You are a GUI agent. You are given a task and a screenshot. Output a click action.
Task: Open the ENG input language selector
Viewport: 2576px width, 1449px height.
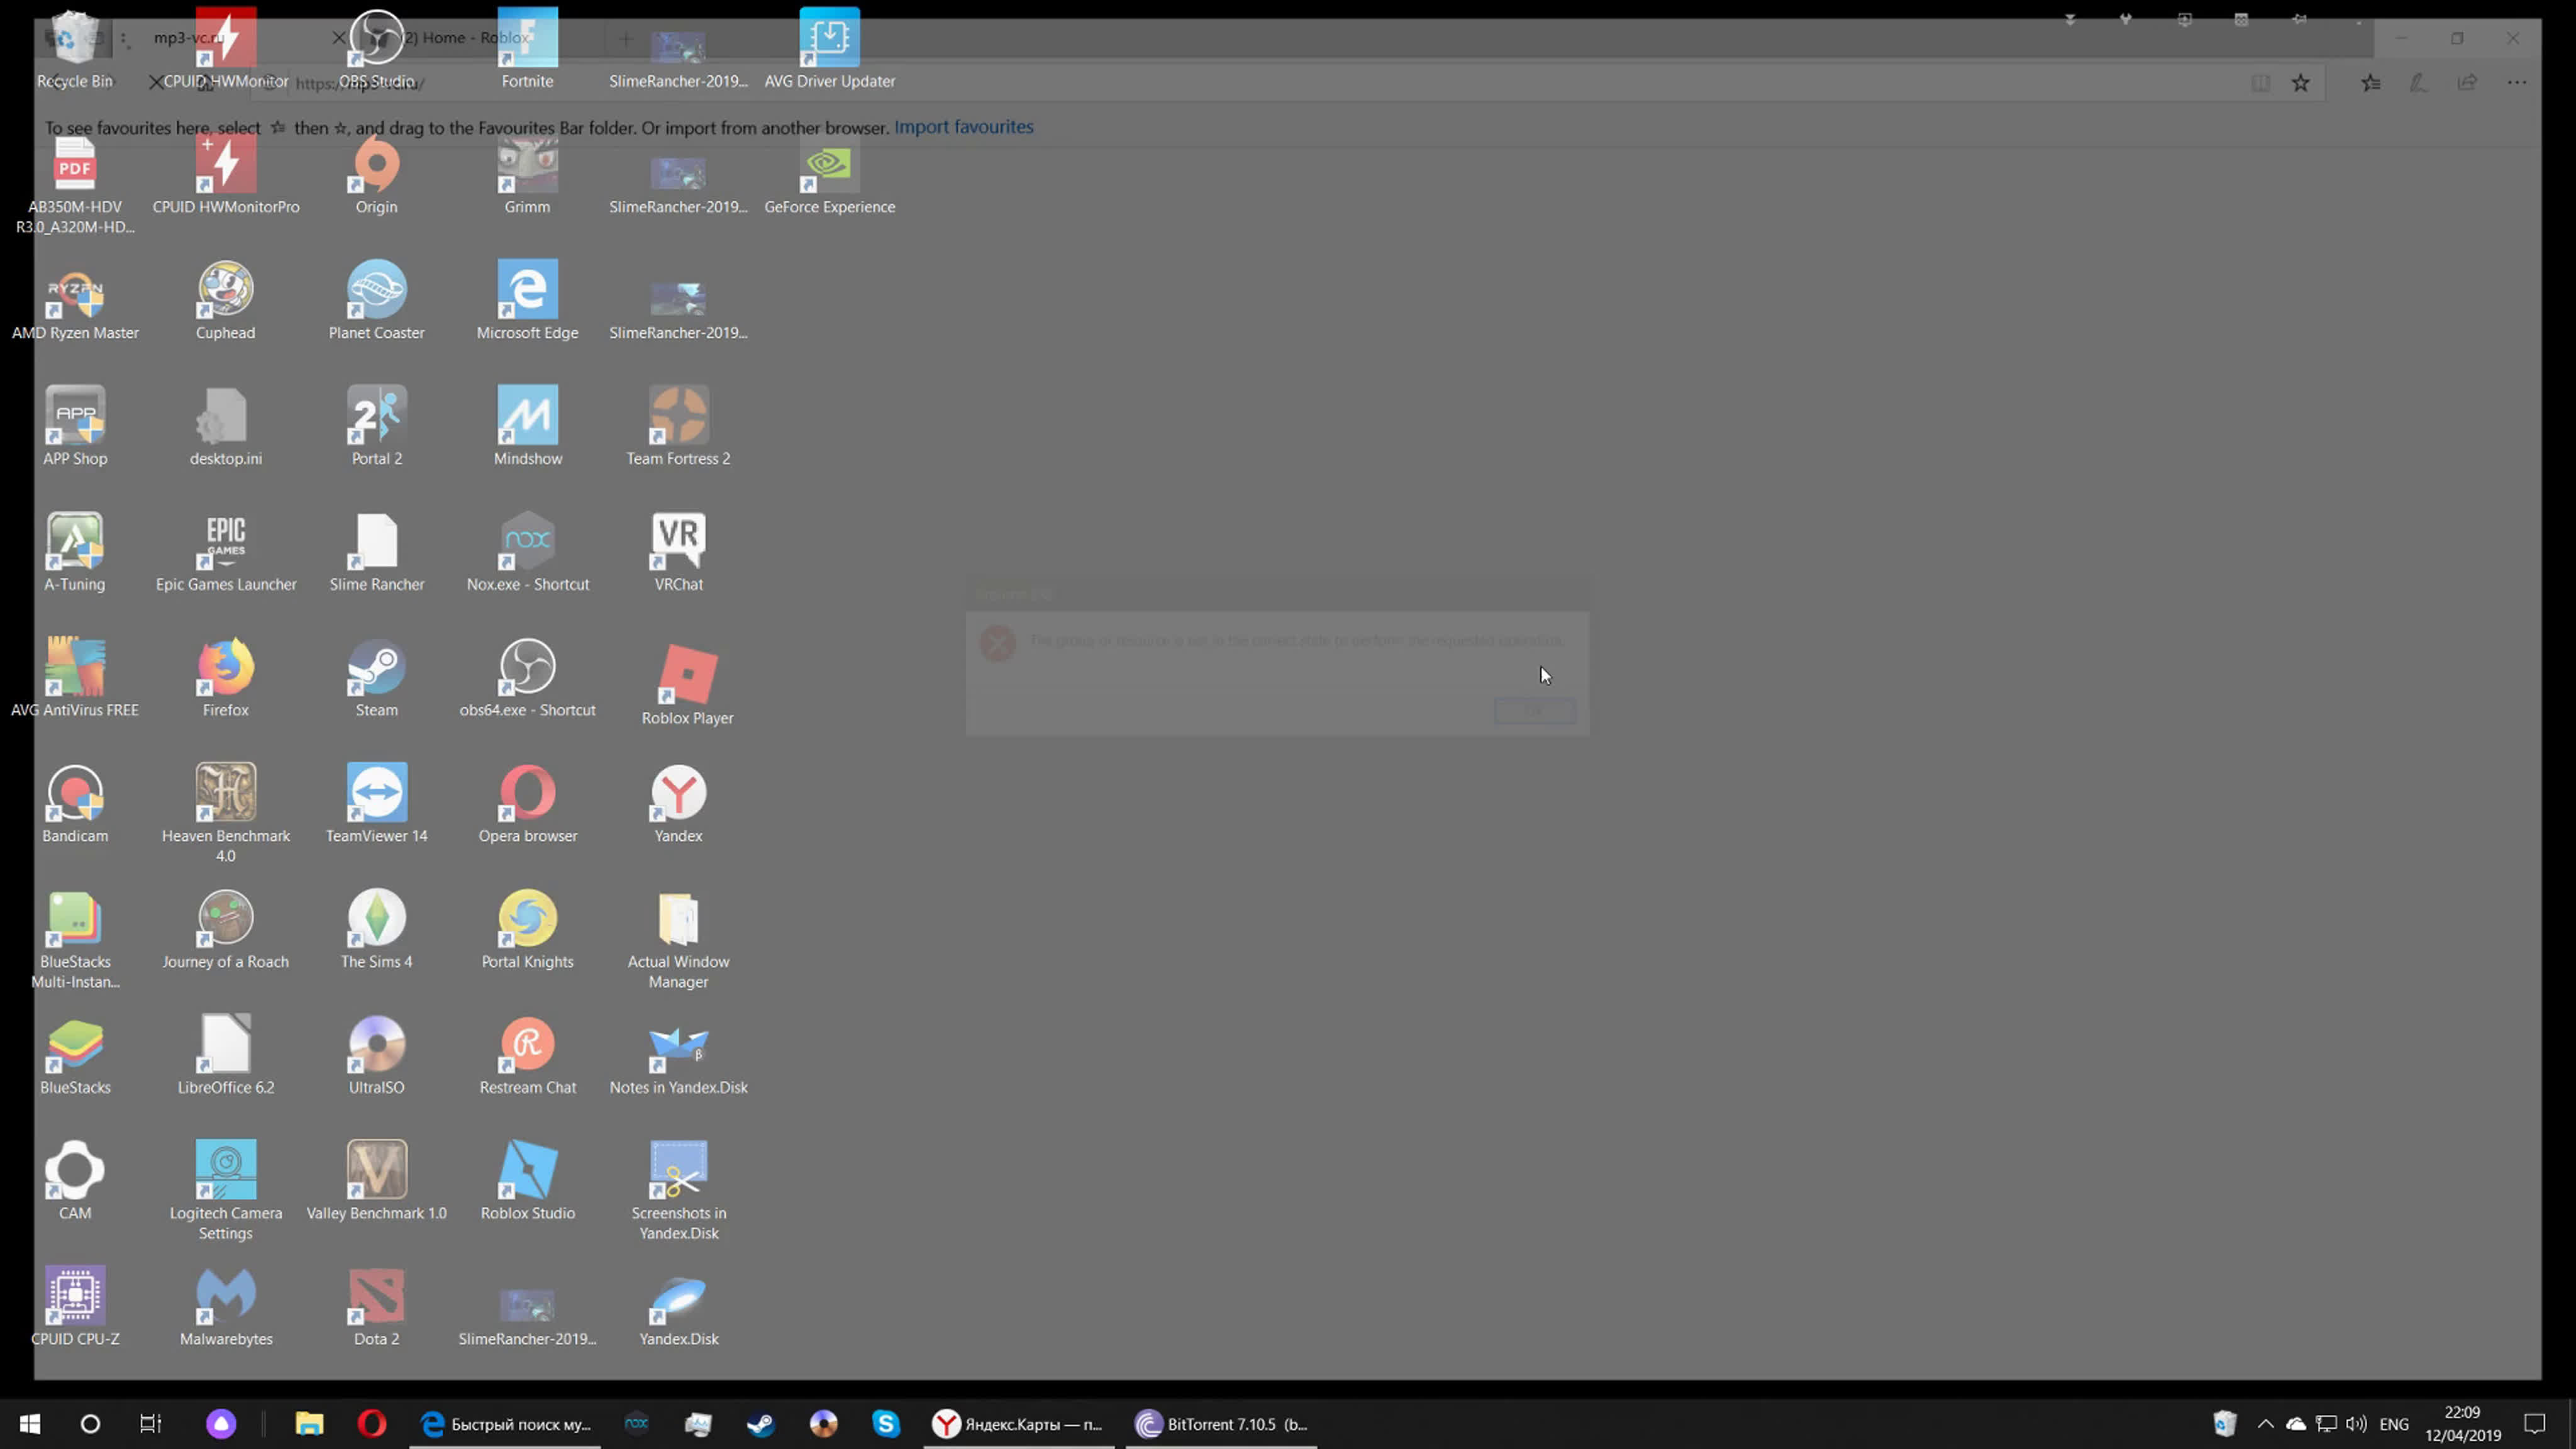(2394, 1424)
